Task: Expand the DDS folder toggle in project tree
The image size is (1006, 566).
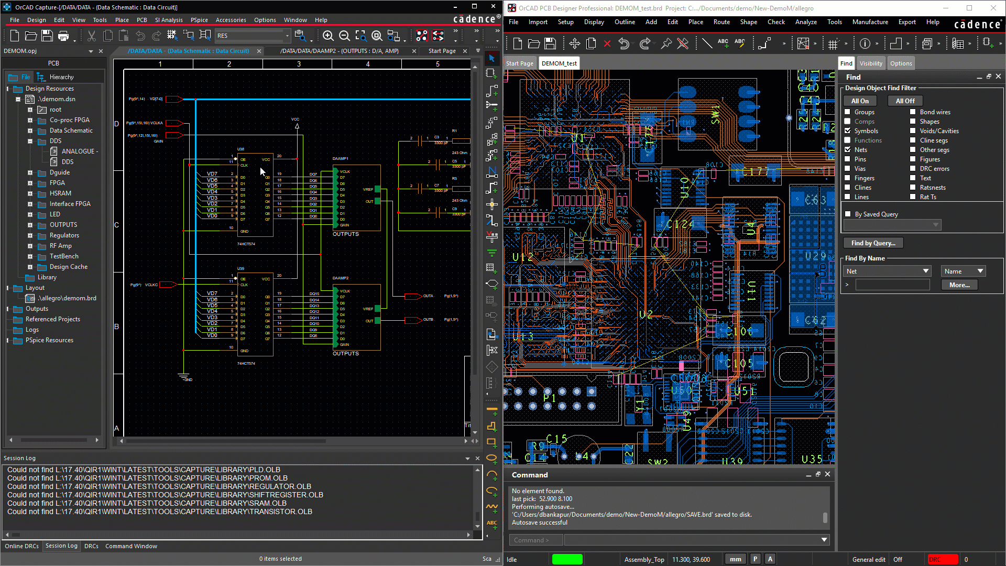Action: click(30, 141)
